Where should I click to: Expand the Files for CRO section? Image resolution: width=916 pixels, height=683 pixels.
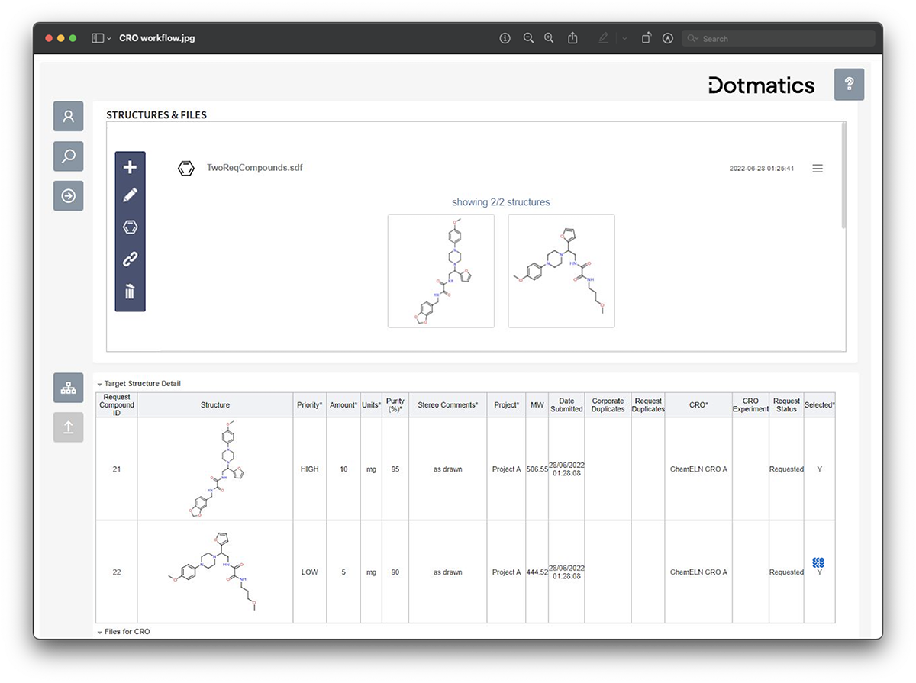99,632
